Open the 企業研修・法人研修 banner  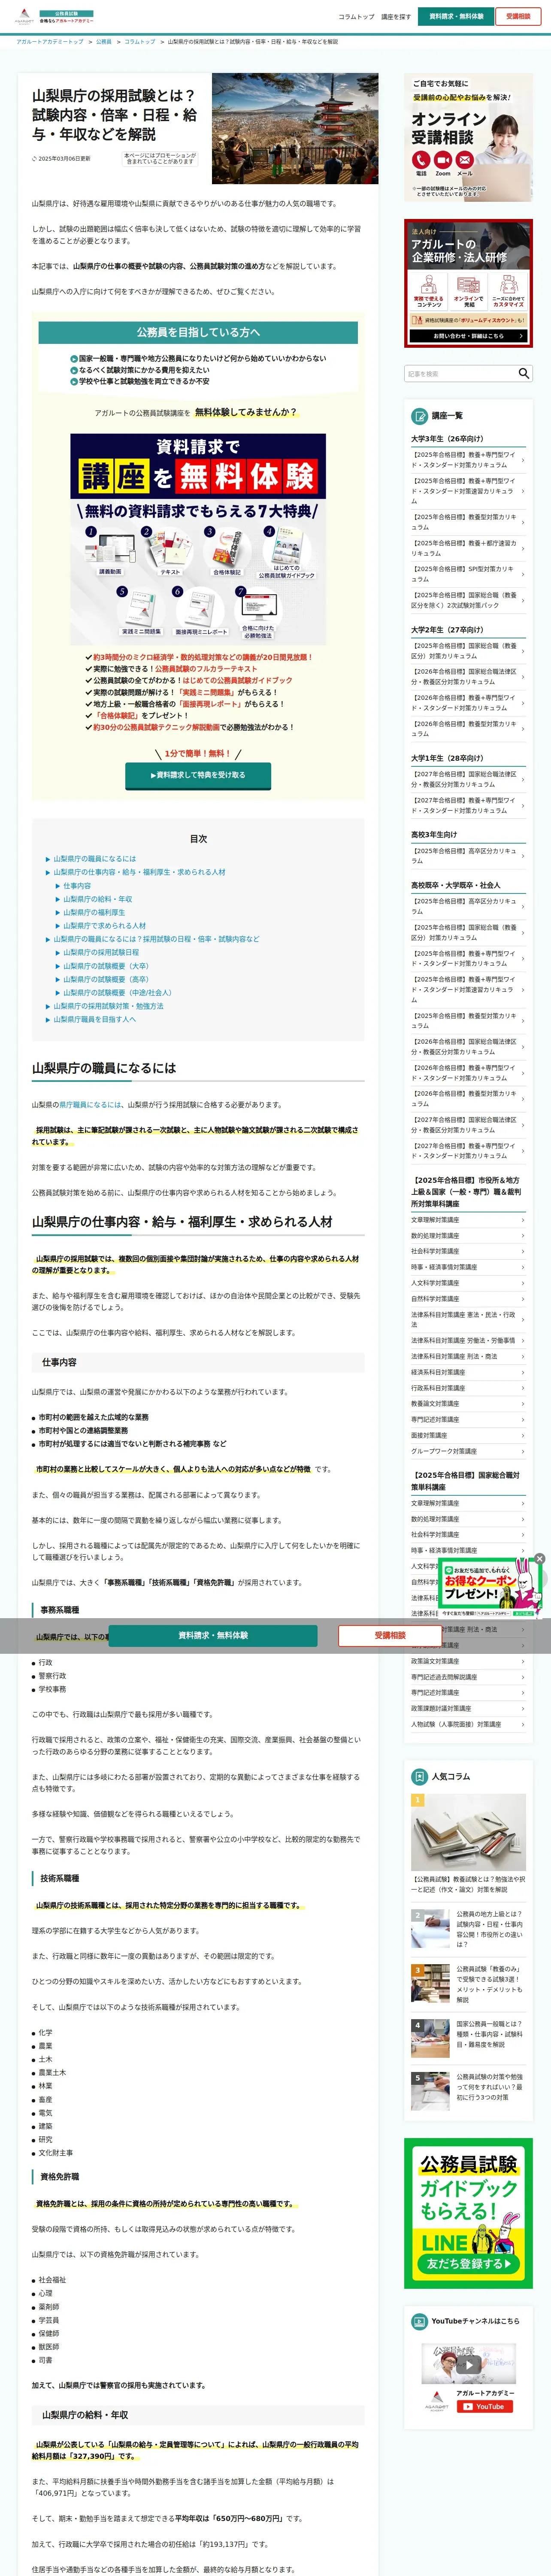point(468,283)
